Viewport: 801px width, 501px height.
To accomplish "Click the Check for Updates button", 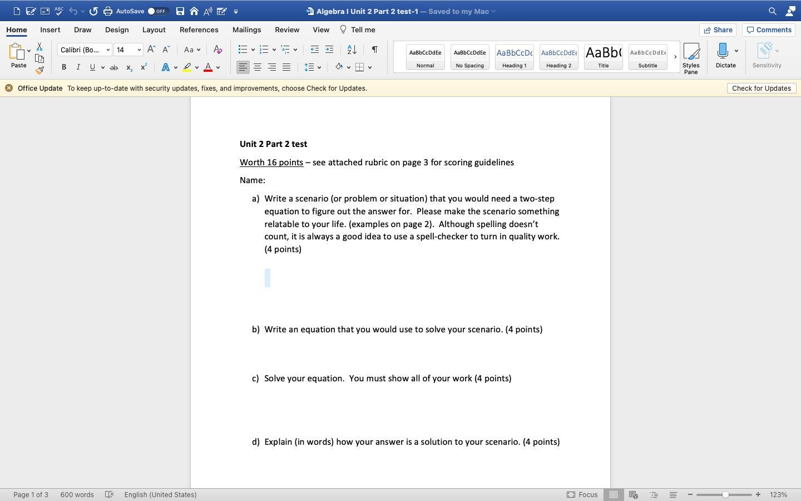I will pos(761,89).
